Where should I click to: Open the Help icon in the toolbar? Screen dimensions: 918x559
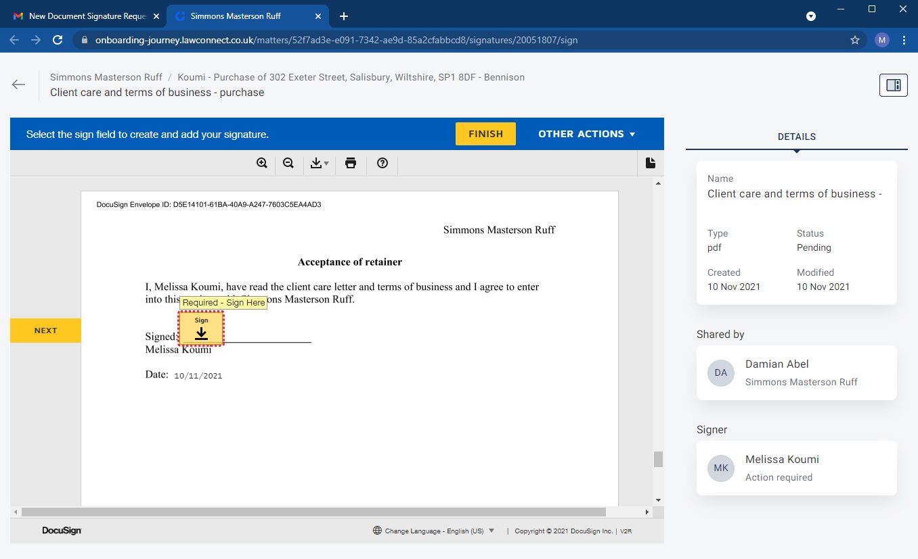point(383,163)
